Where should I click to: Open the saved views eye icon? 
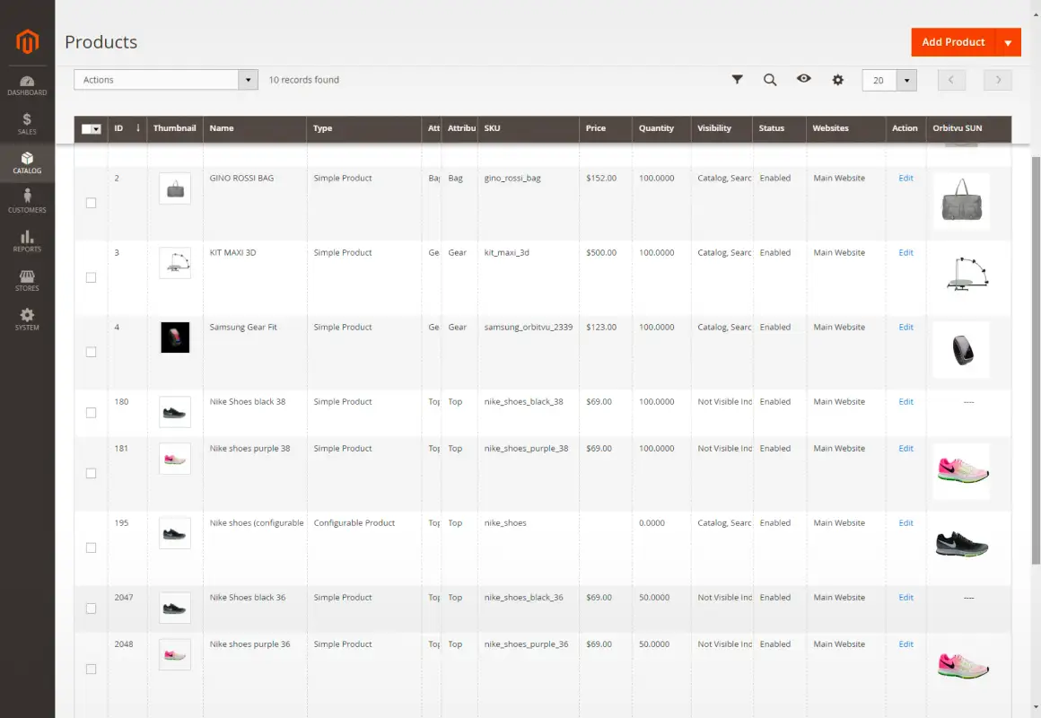[804, 80]
